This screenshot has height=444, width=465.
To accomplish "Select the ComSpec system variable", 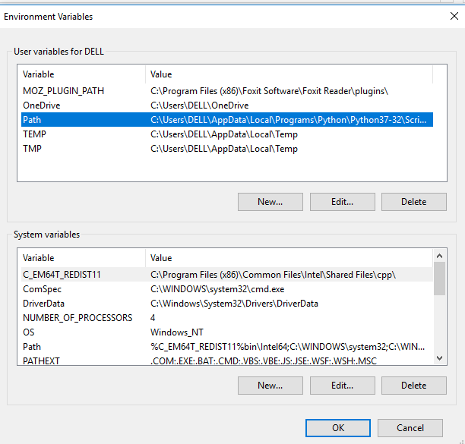I will pyautogui.click(x=43, y=289).
